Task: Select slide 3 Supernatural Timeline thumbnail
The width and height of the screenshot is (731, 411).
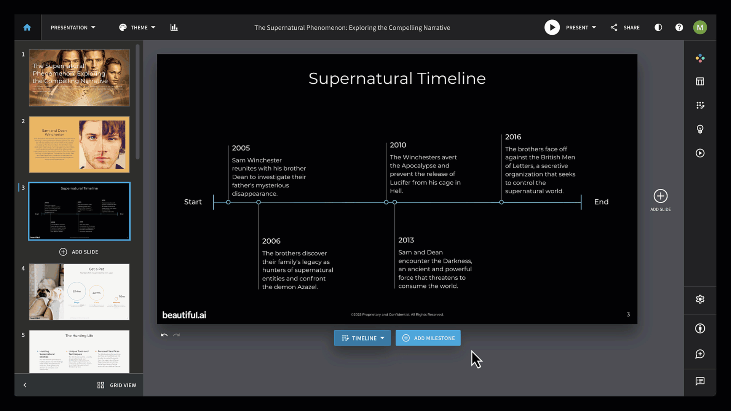Action: (79, 211)
